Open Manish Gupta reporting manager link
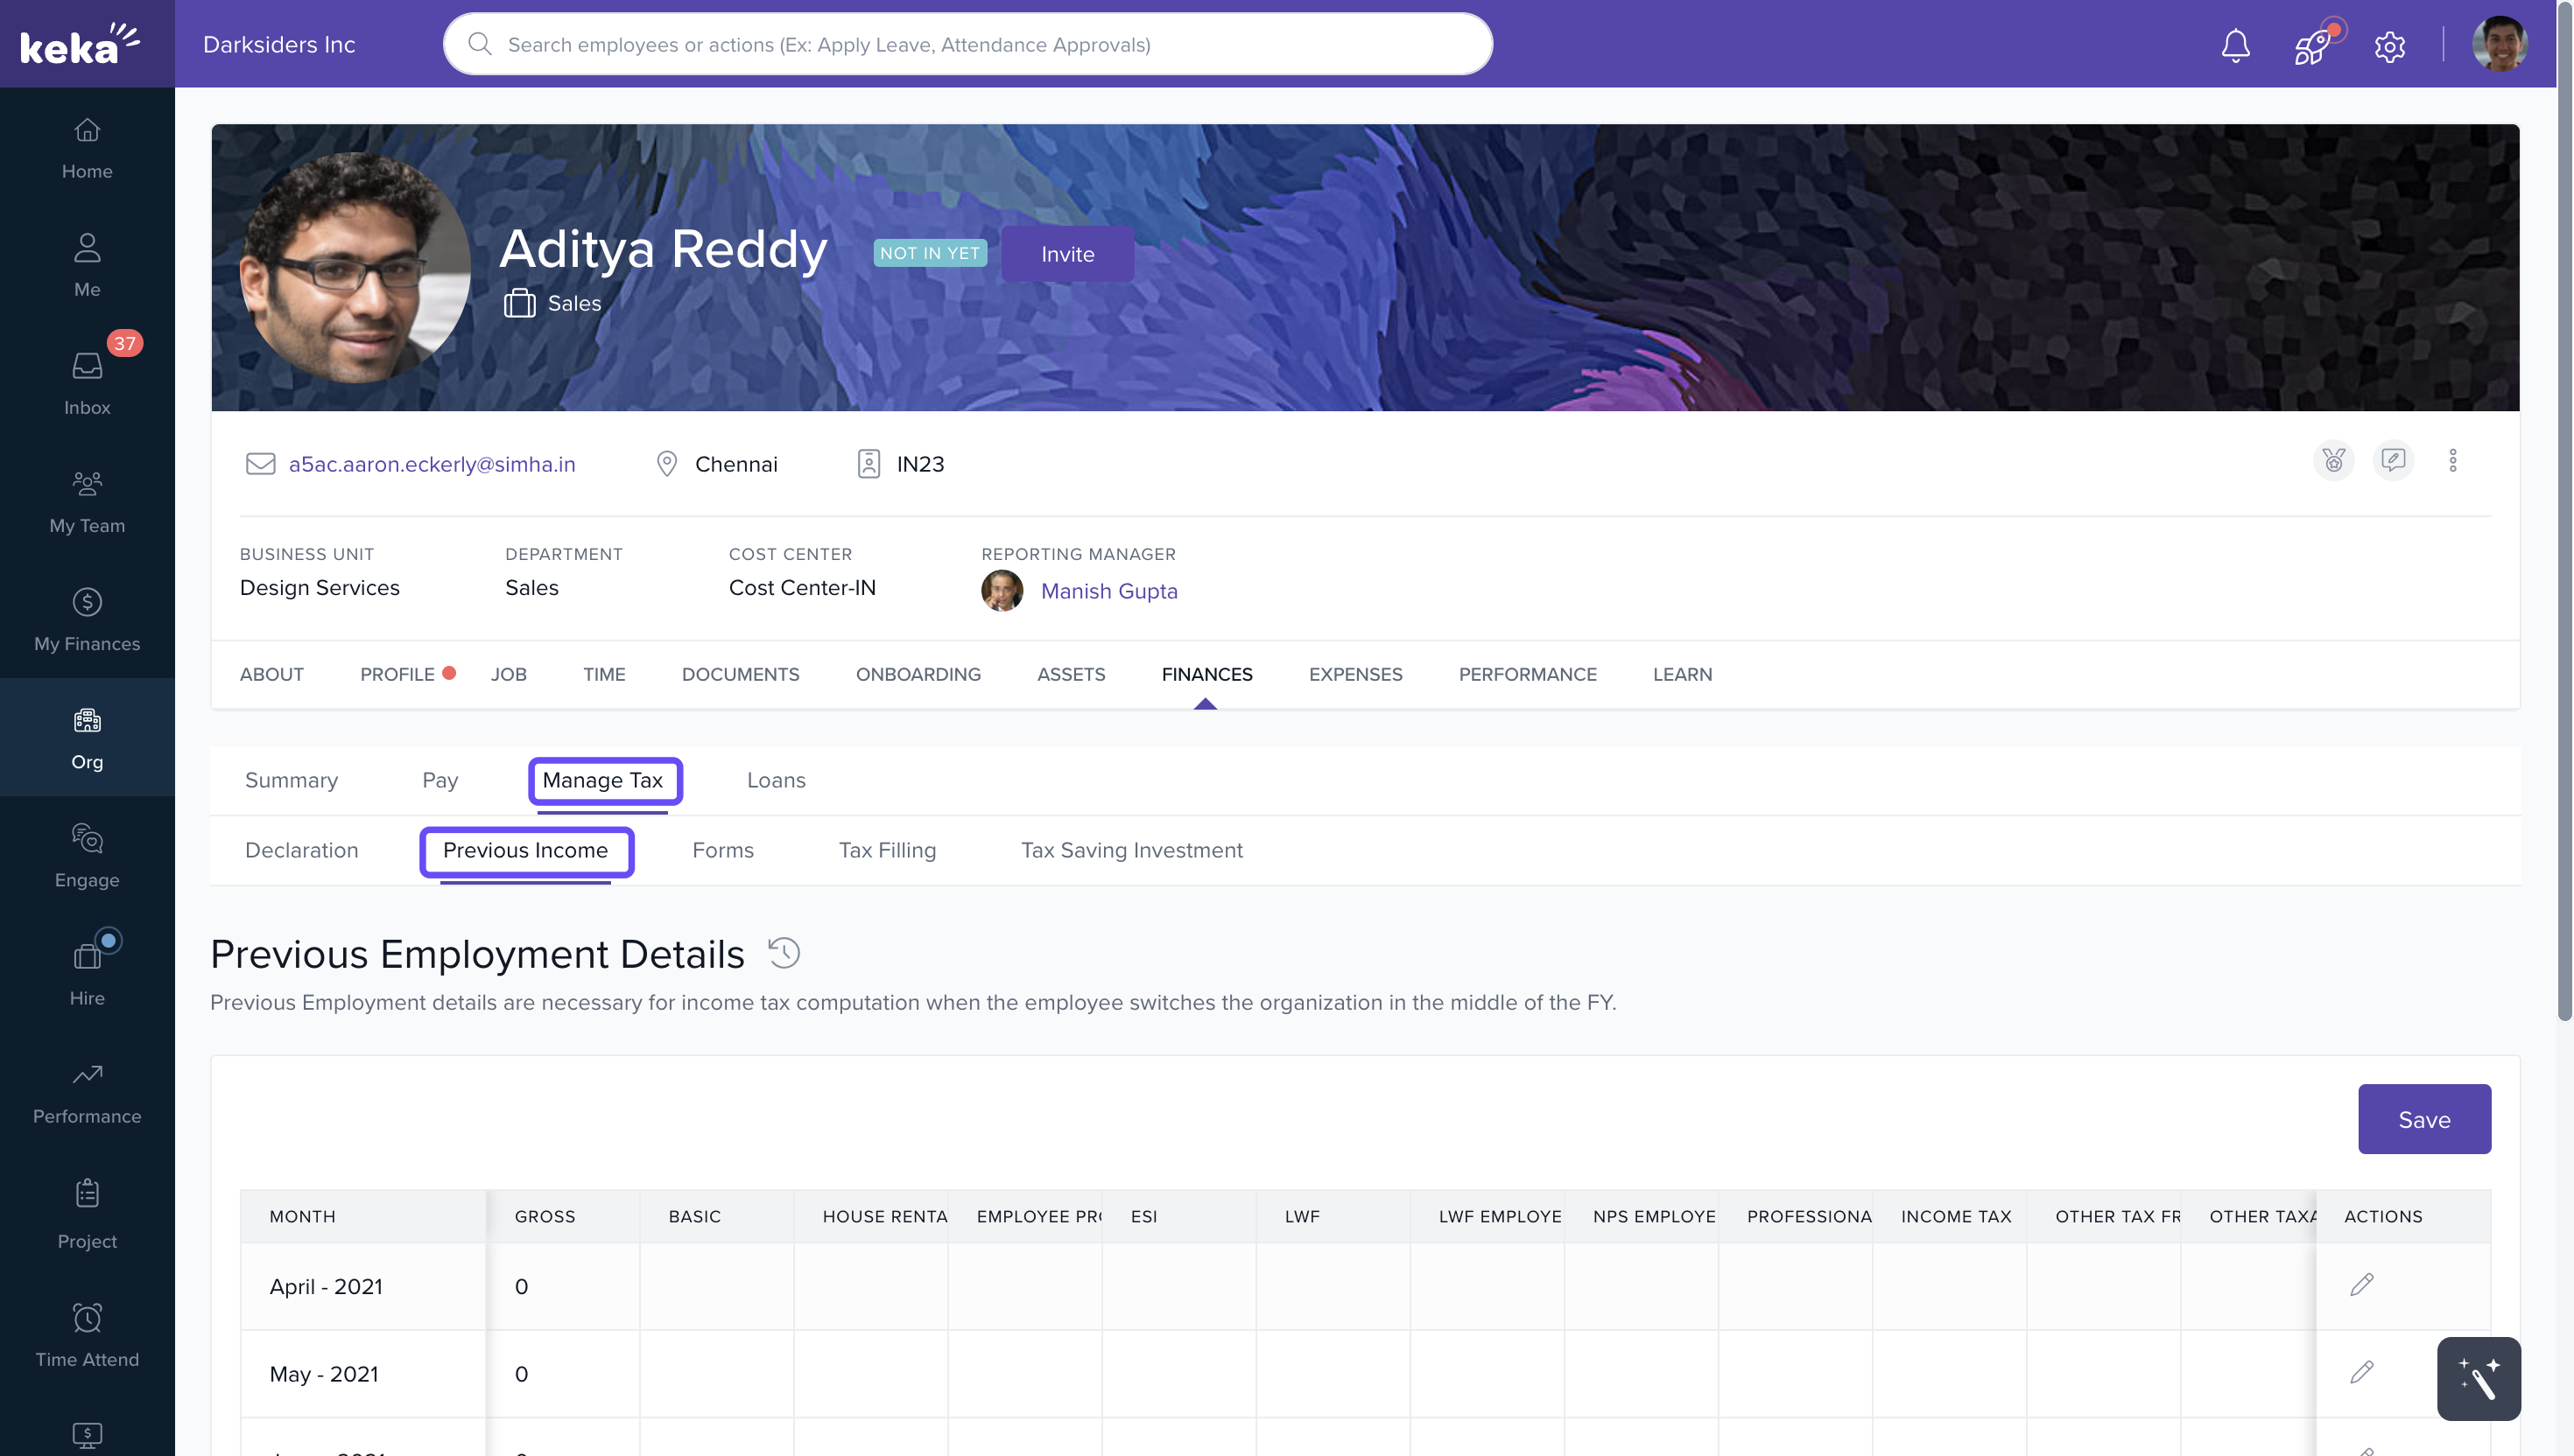This screenshot has width=2574, height=1456. [1108, 591]
